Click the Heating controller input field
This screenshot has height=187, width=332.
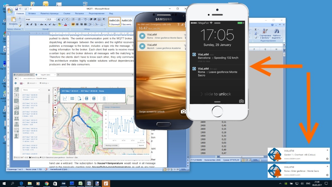pos(128,145)
